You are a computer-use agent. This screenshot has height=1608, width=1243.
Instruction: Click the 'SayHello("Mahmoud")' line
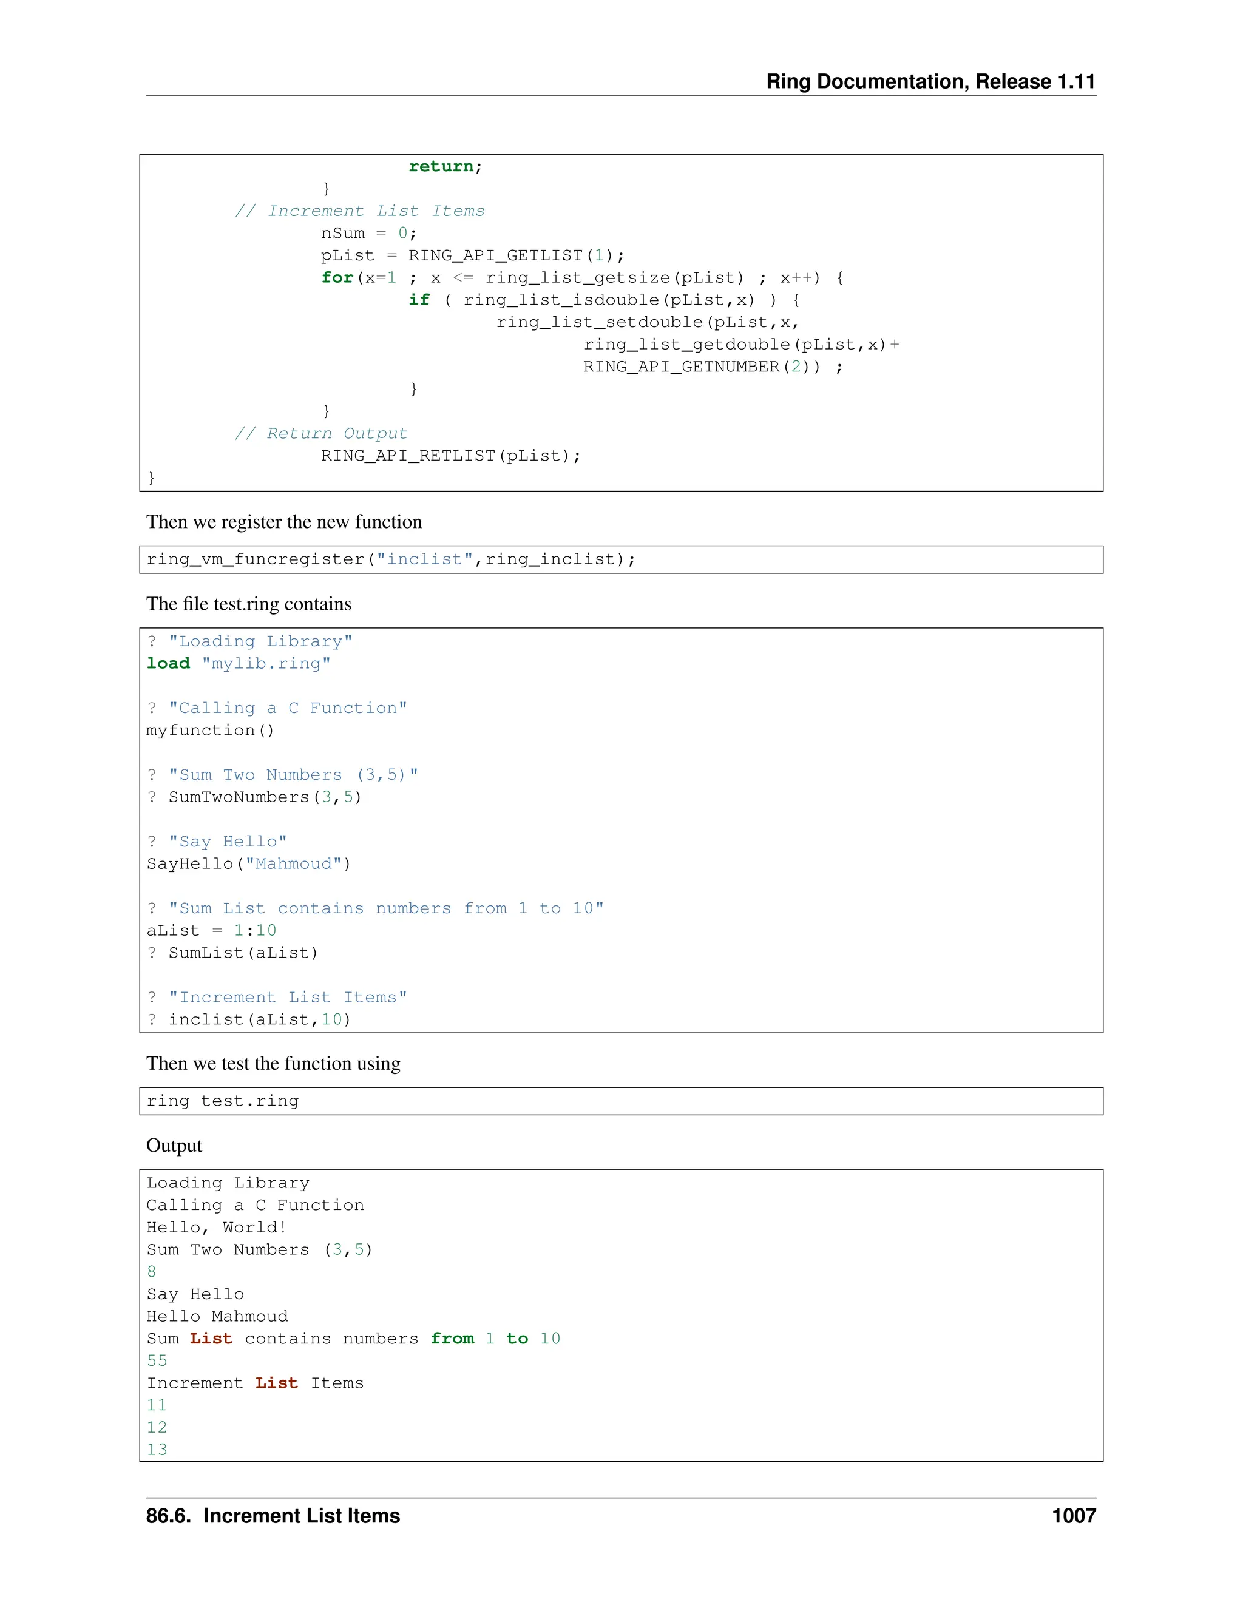pyautogui.click(x=248, y=863)
